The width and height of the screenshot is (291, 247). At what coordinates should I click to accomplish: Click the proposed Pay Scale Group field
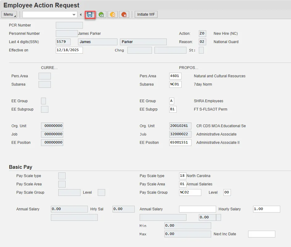click(190, 192)
